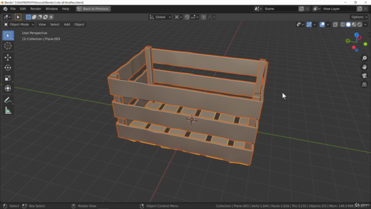Open shading options dropdown arrow
Image resolution: width=371 pixels, height=209 pixels.
click(x=365, y=24)
